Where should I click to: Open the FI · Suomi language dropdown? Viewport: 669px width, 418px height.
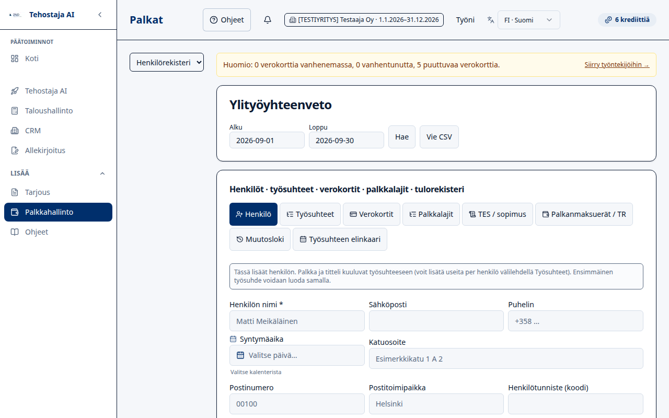click(x=528, y=20)
